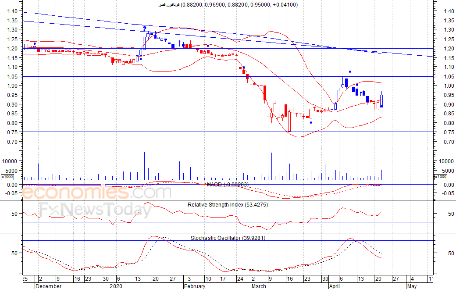Click 5000 on right volume axis

pos(448,171)
